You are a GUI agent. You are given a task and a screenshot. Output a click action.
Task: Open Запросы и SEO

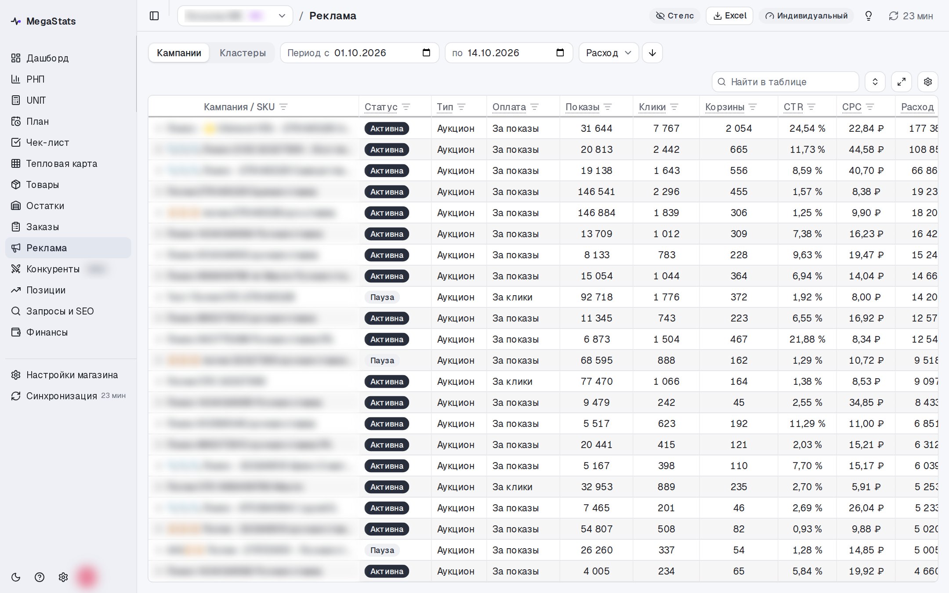(68, 311)
